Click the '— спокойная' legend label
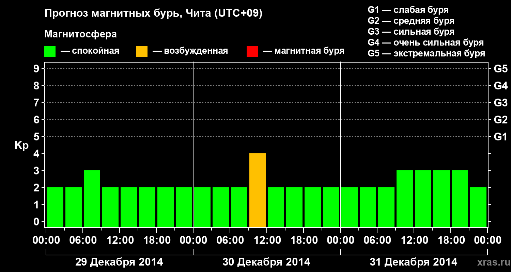This screenshot has width=511, height=272. click(x=90, y=51)
